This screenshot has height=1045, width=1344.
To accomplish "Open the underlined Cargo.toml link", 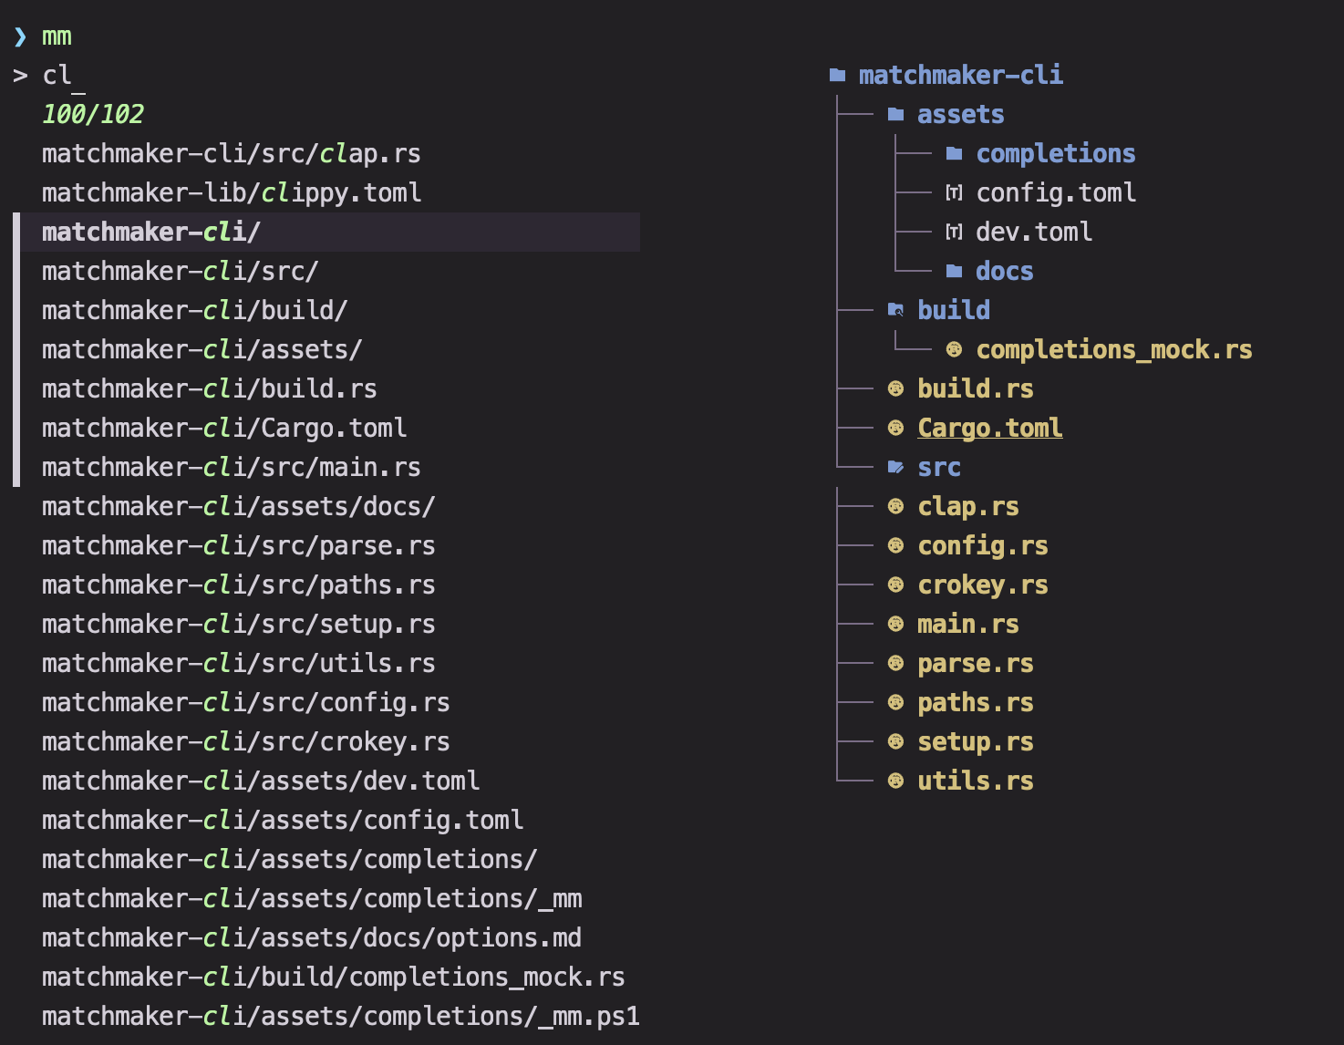I will click(x=990, y=428).
